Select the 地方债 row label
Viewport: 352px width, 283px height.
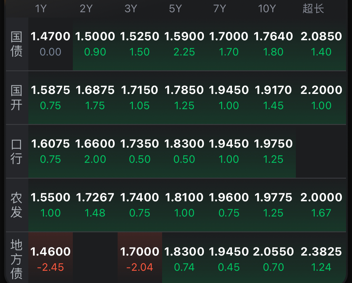click(17, 259)
